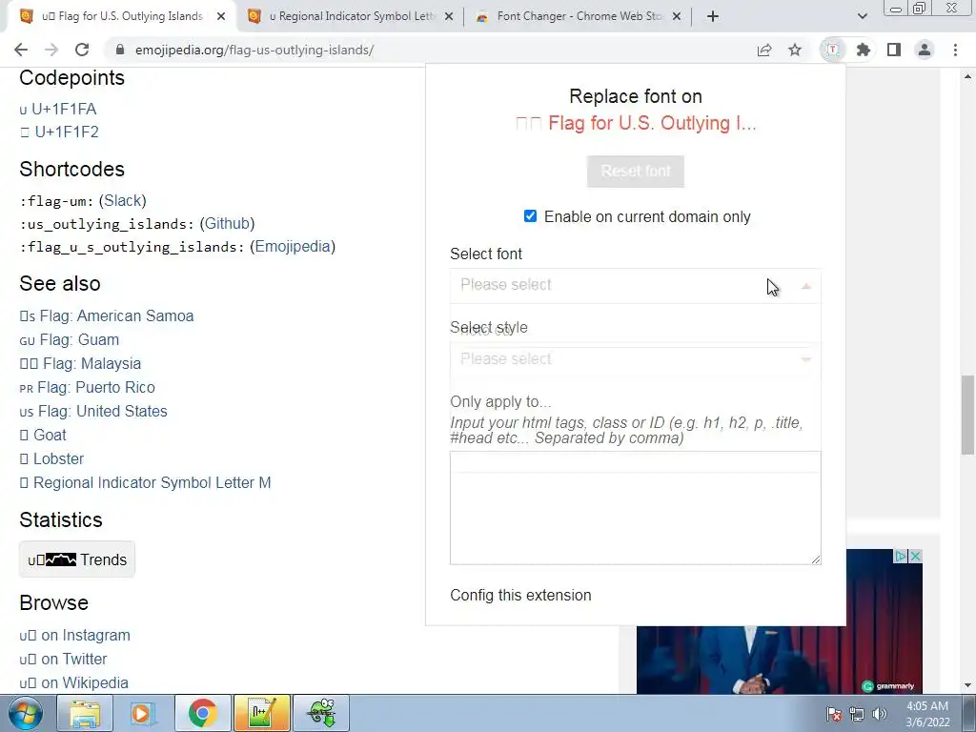Open File Explorer from taskbar

click(x=85, y=713)
